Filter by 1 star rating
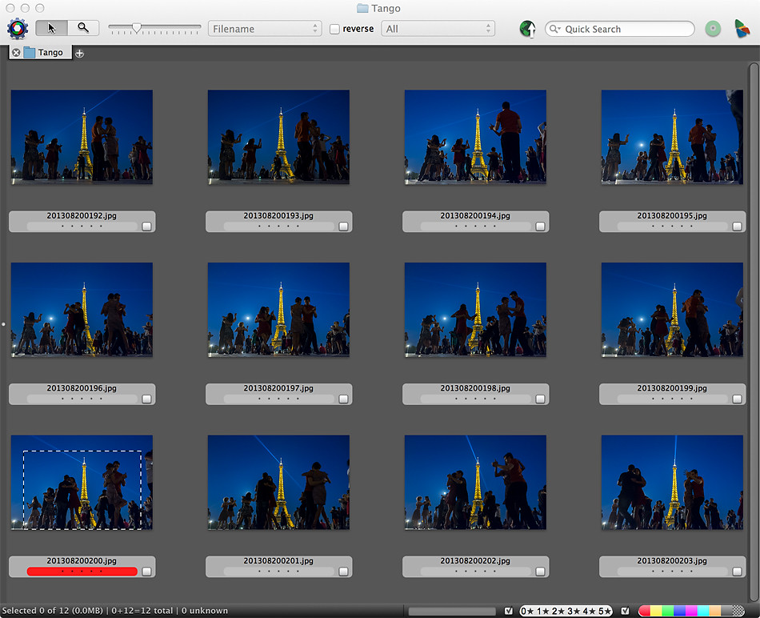 [x=543, y=612]
